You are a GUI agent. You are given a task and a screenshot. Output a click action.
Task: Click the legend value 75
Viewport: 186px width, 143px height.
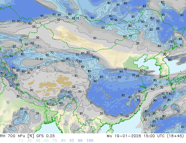[55, 141]
